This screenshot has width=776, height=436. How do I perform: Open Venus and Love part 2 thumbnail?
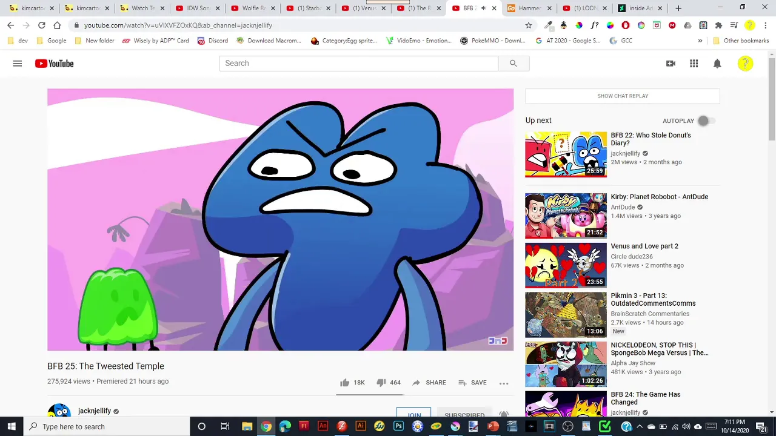[566, 265]
